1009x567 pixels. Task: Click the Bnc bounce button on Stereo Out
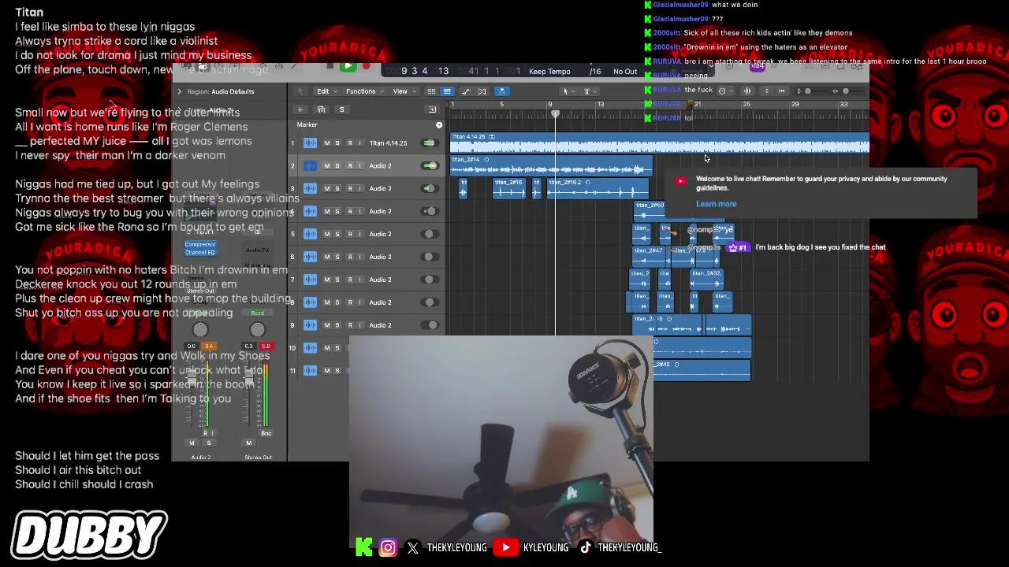pos(266,433)
